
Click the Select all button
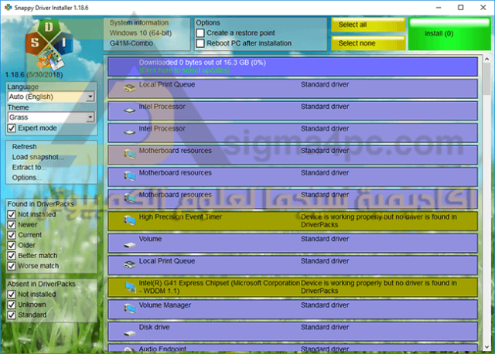(x=368, y=25)
